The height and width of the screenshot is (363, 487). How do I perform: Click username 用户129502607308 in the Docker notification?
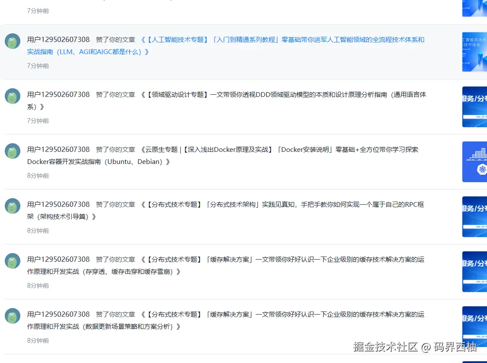[58, 149]
